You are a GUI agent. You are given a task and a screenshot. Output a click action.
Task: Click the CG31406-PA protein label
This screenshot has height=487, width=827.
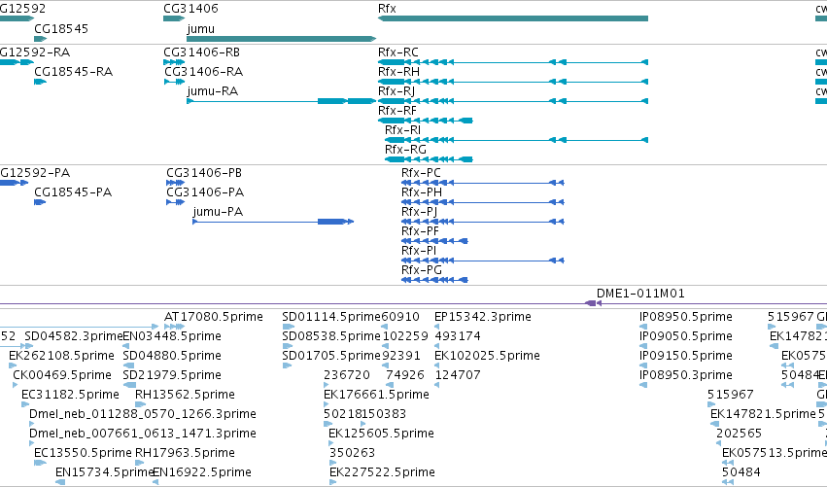[205, 192]
